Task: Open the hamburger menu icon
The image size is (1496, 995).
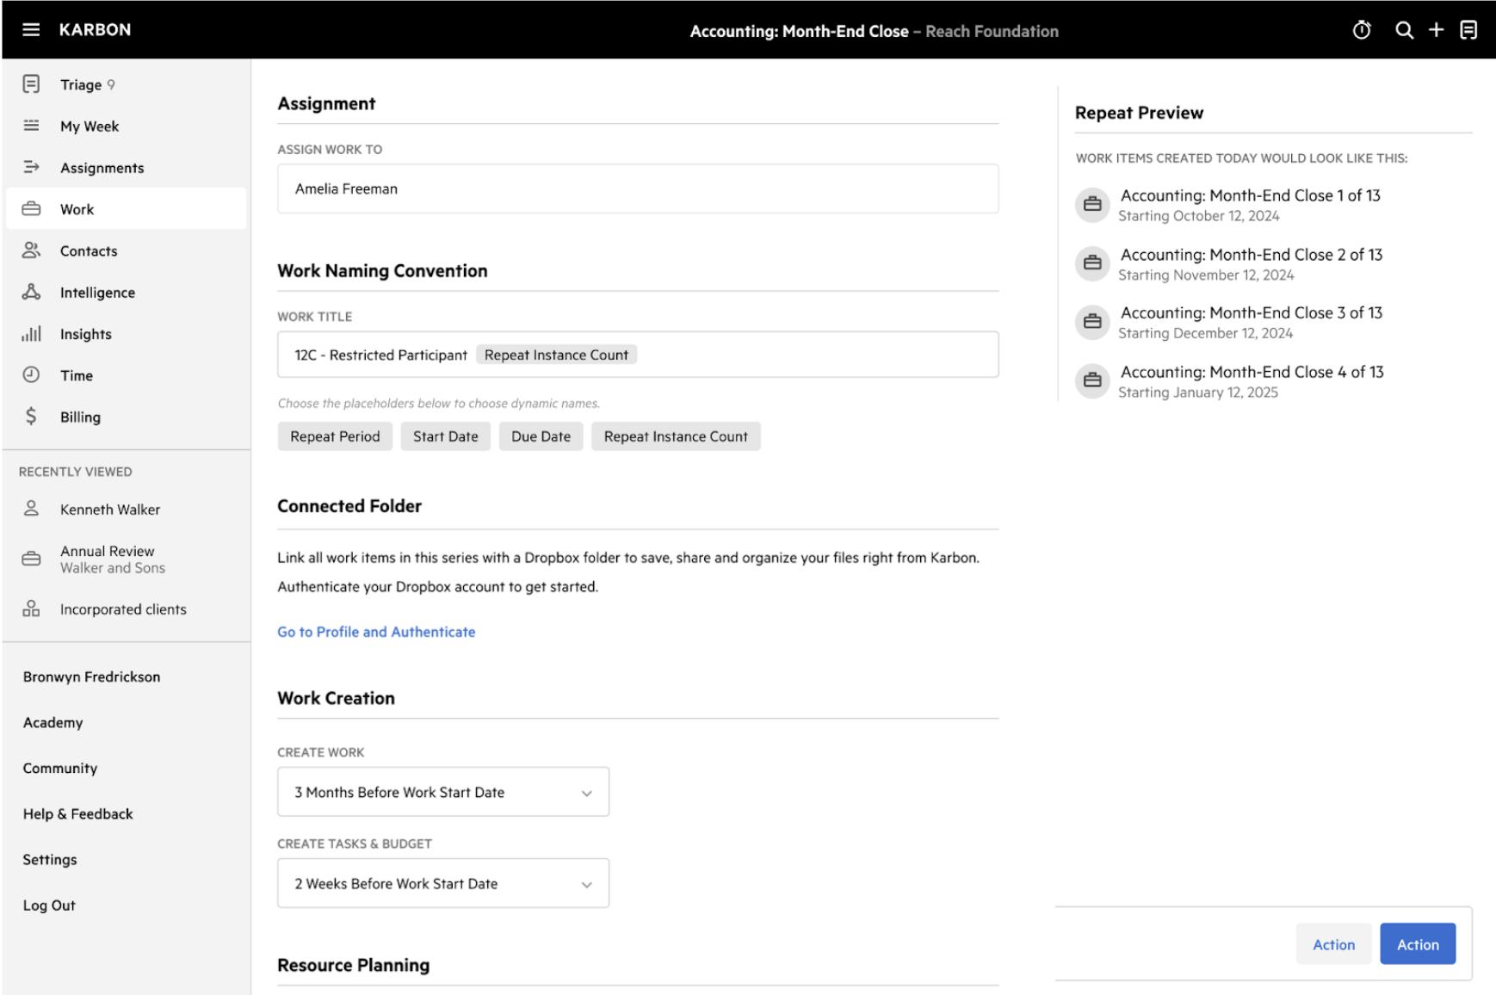Action: pos(31,30)
